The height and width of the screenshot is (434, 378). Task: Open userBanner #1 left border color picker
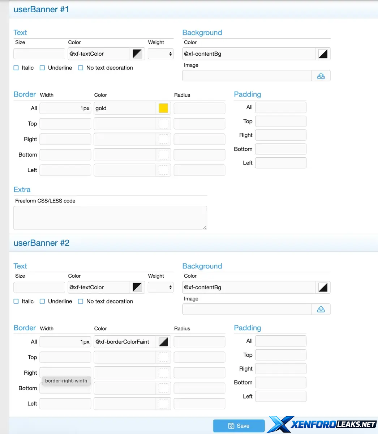pyautogui.click(x=163, y=170)
